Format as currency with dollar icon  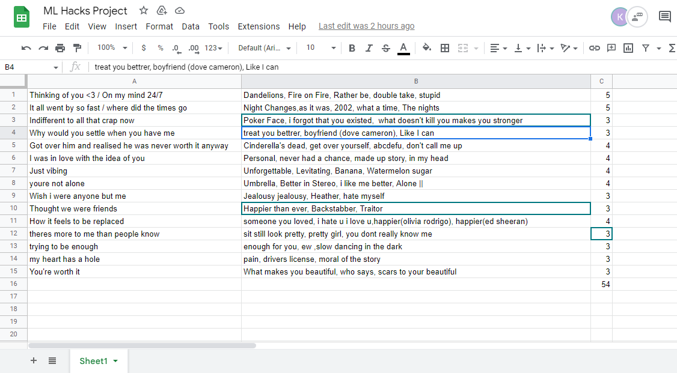click(x=144, y=48)
